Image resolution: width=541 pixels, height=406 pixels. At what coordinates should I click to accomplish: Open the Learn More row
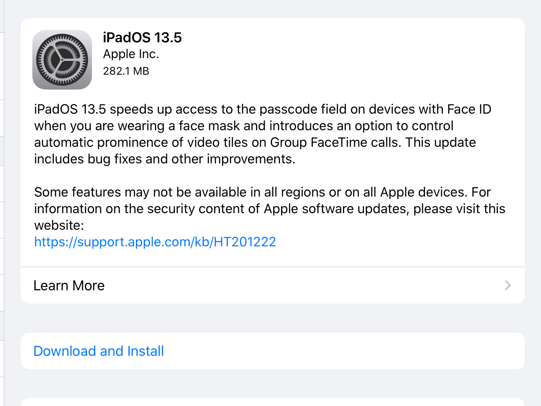273,285
